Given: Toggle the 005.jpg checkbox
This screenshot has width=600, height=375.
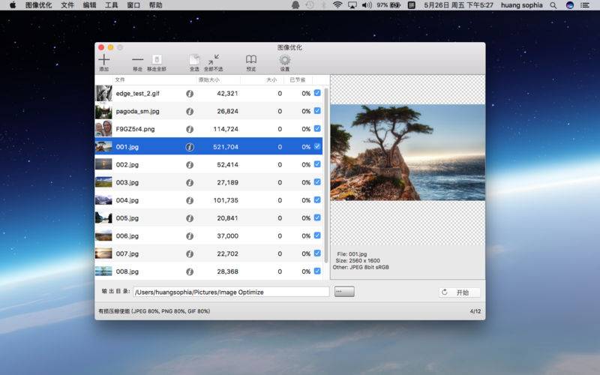Looking at the screenshot, I should (x=317, y=217).
